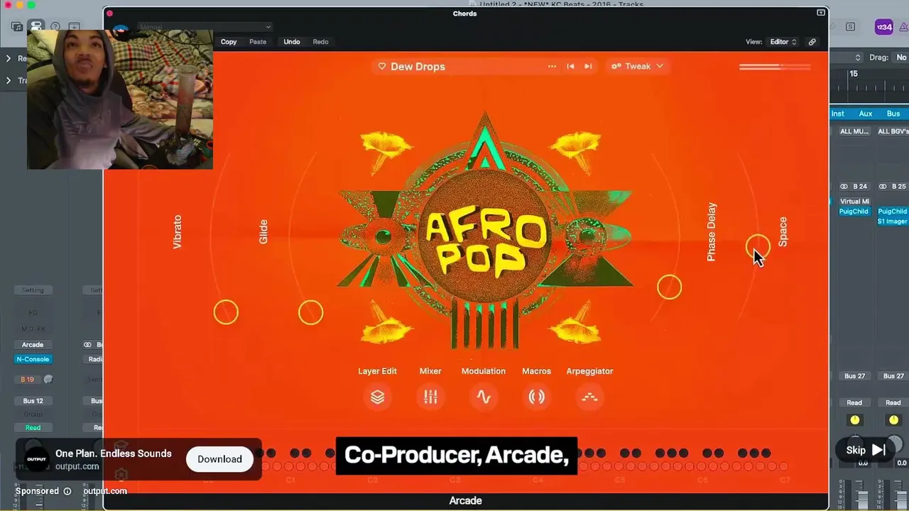Adjust the Vibrato macro slider handle
Image resolution: width=909 pixels, height=511 pixels.
[226, 312]
